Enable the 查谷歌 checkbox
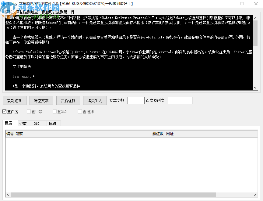The image size is (263, 201). pyautogui.click(x=29, y=112)
